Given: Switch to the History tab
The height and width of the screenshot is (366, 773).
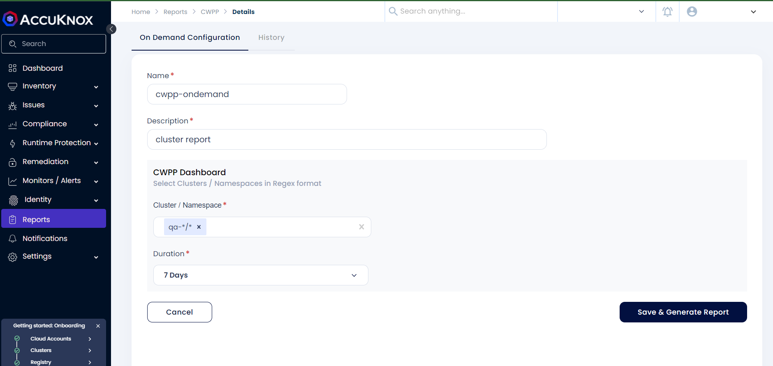Looking at the screenshot, I should pyautogui.click(x=271, y=37).
